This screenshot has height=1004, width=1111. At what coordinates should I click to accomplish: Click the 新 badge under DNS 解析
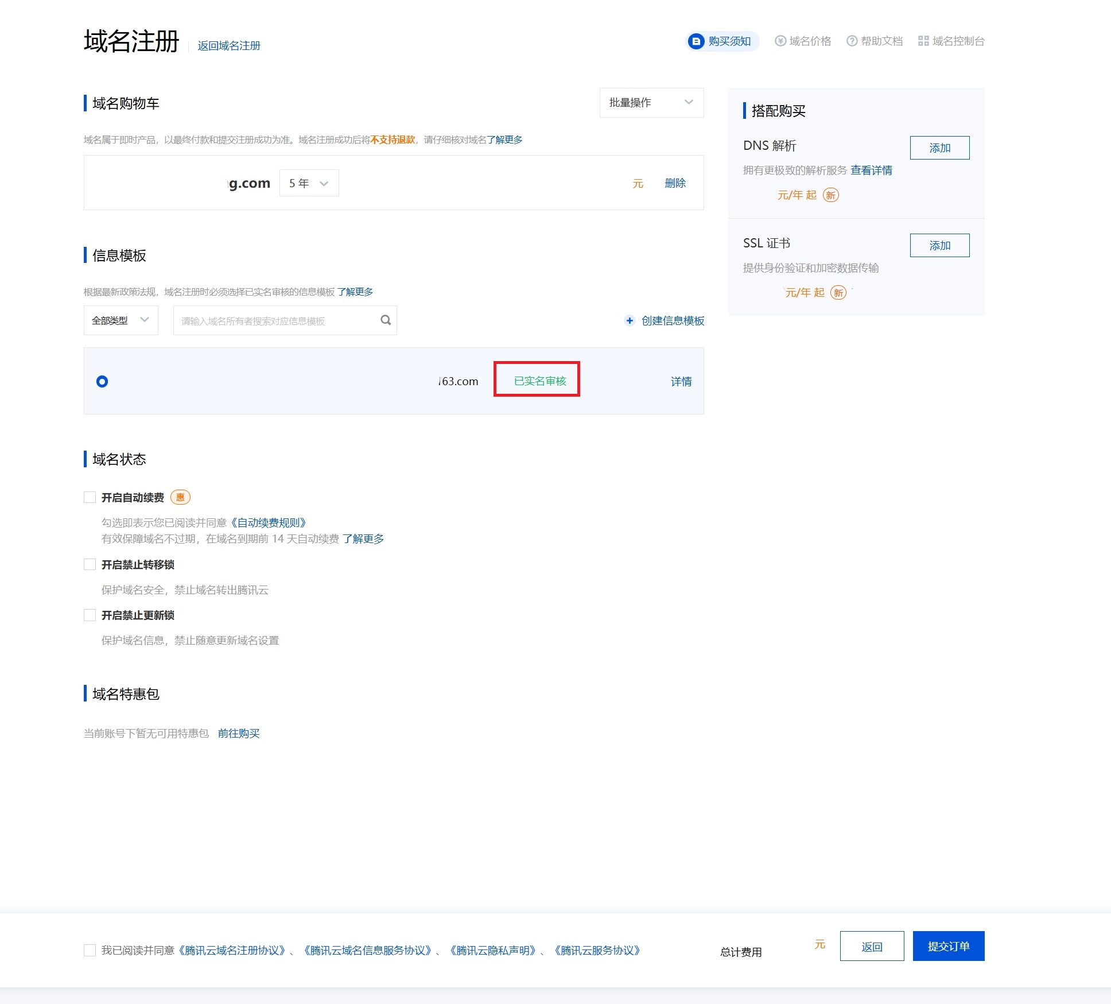831,195
